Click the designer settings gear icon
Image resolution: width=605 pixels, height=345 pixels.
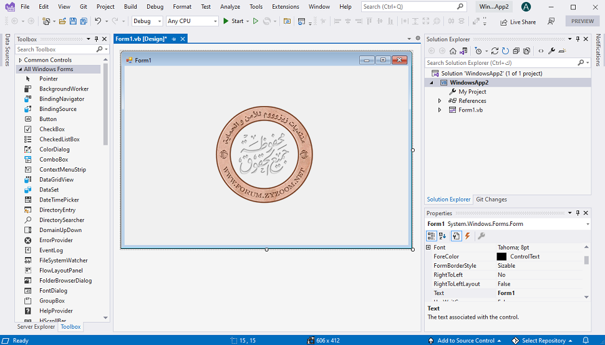point(418,38)
